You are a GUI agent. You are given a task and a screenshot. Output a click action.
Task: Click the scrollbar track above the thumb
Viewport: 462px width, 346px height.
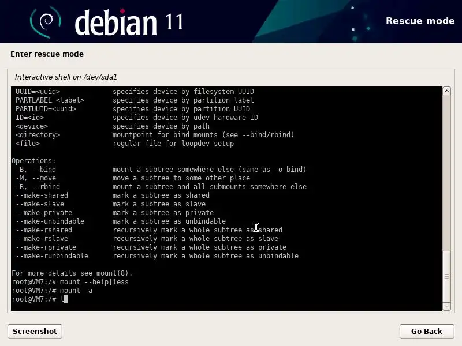(446, 173)
